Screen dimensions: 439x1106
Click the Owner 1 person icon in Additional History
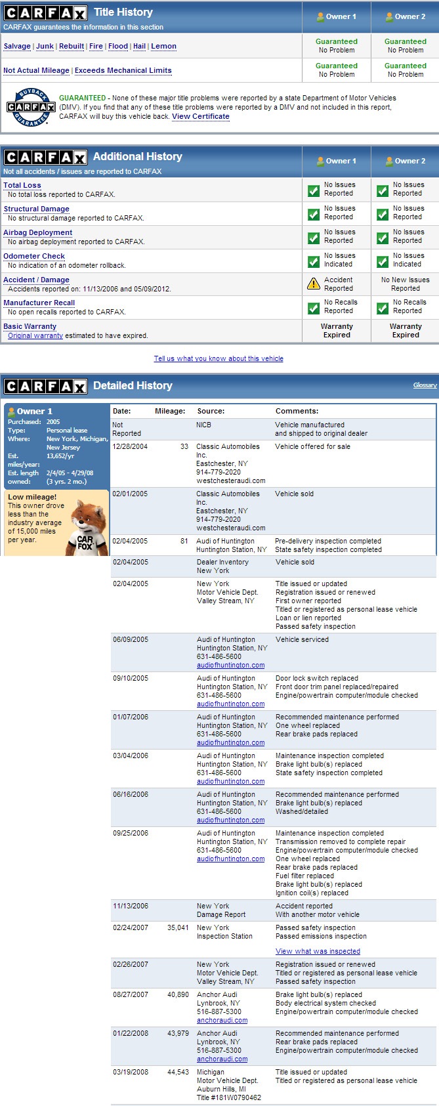click(x=320, y=161)
